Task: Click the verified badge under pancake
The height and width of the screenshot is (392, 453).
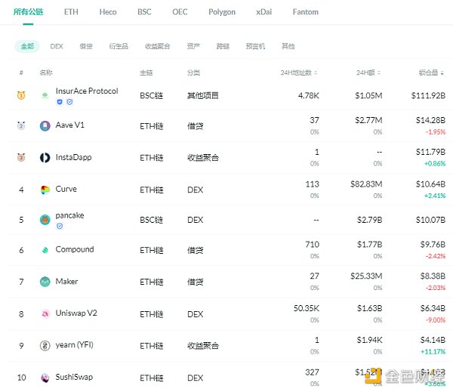Action: coord(60,226)
